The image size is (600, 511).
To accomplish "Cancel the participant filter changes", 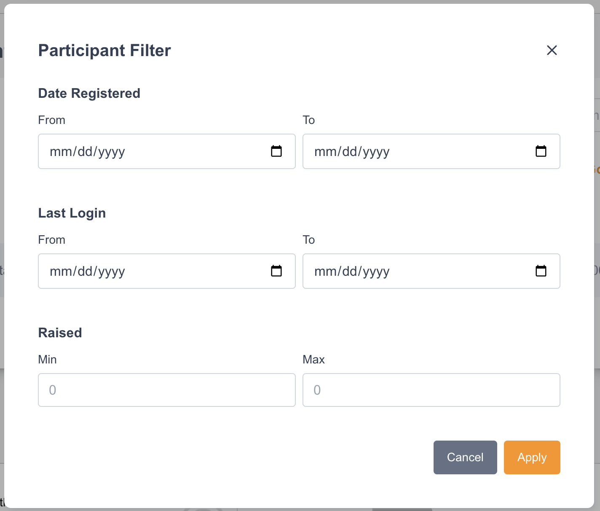I will click(x=465, y=457).
